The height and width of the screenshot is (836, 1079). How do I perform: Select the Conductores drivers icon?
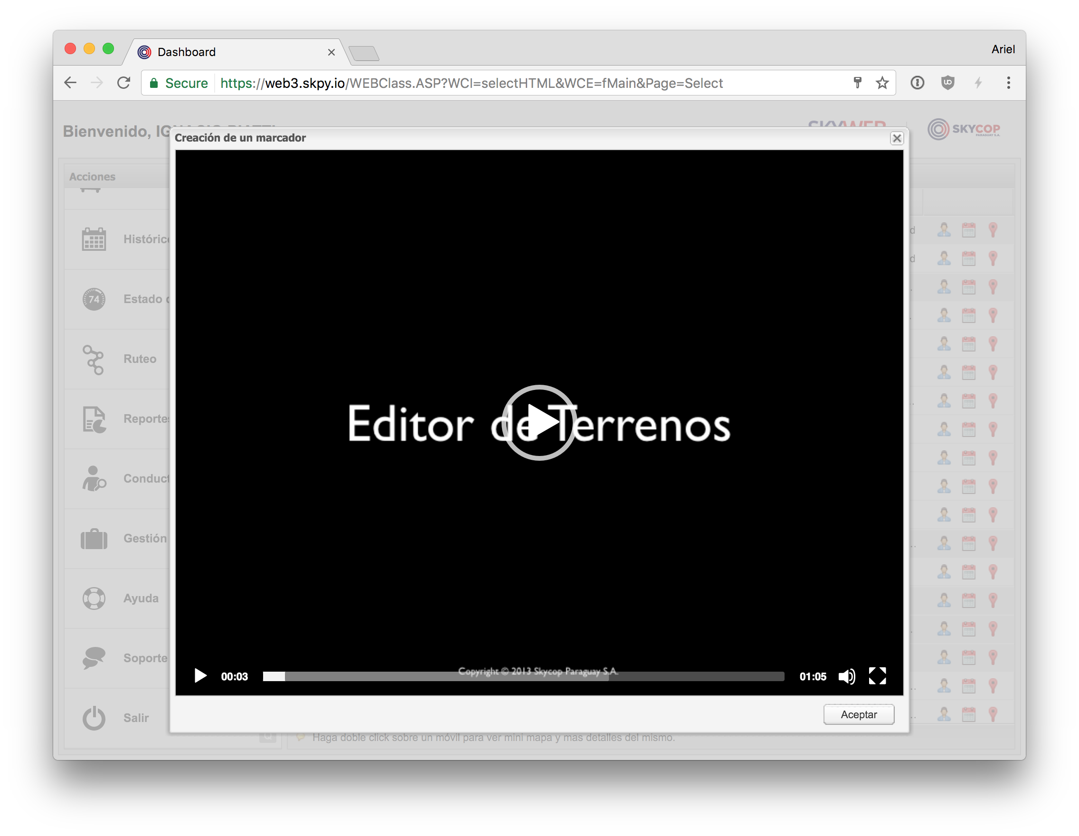pyautogui.click(x=94, y=479)
